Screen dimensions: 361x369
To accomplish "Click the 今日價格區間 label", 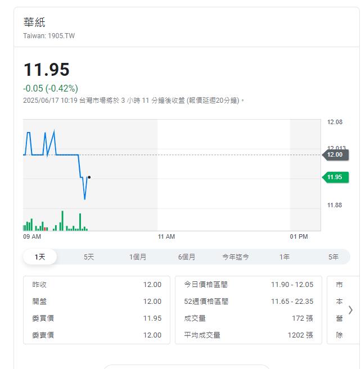I will click(x=206, y=285).
